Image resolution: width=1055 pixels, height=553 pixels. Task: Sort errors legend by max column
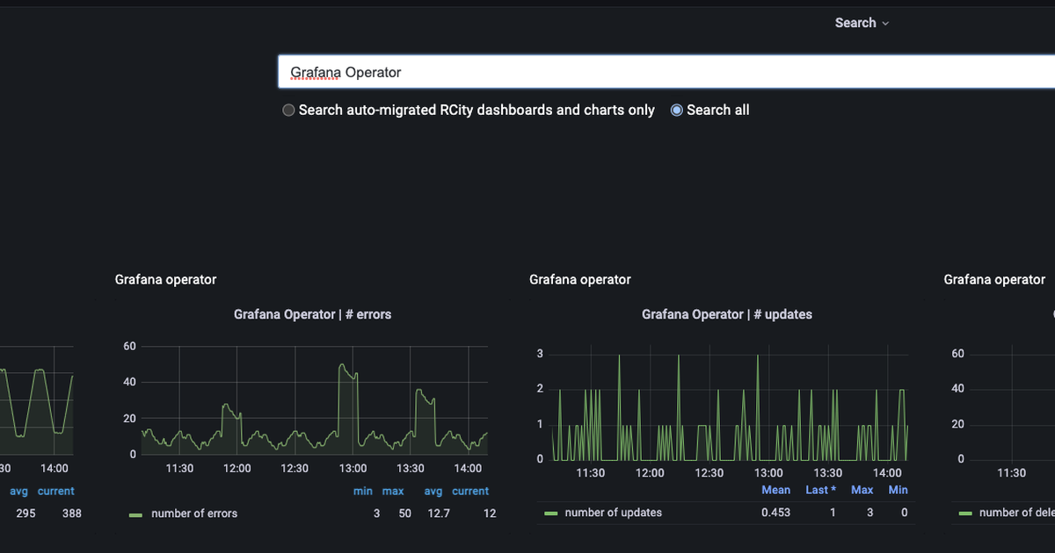pos(393,492)
